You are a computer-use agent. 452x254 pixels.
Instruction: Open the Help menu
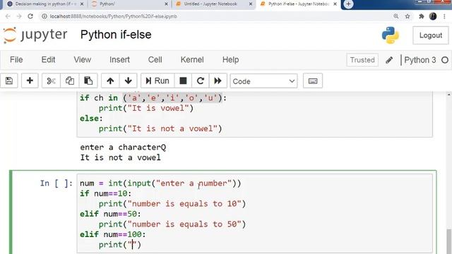pyautogui.click(x=230, y=59)
